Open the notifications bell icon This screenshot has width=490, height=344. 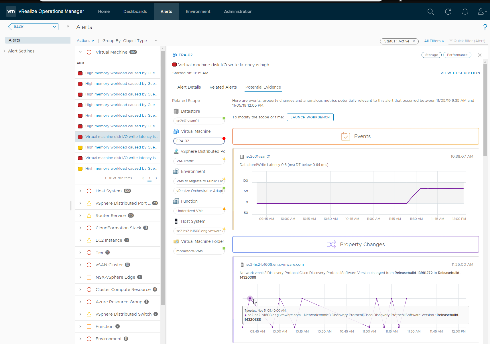pyautogui.click(x=465, y=11)
